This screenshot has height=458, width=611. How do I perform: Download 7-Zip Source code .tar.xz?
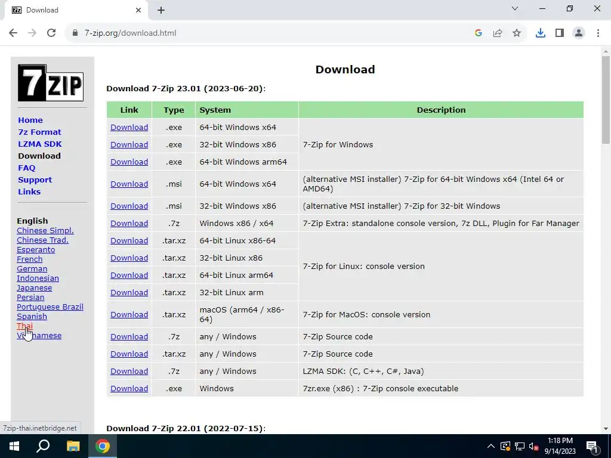pyautogui.click(x=129, y=354)
